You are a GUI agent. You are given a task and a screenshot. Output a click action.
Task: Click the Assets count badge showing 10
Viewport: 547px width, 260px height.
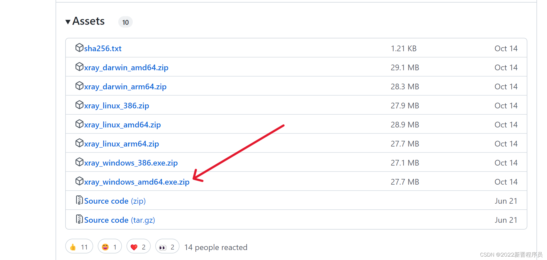[x=125, y=22]
